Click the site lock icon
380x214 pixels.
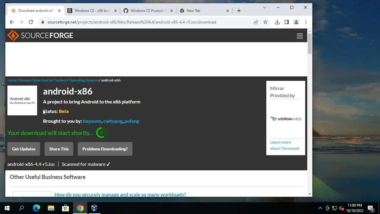pyautogui.click(x=43, y=22)
